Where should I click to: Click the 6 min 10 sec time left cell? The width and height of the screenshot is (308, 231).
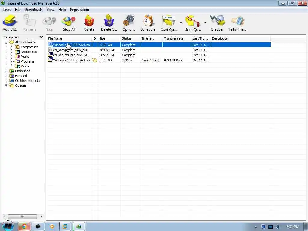click(x=150, y=60)
